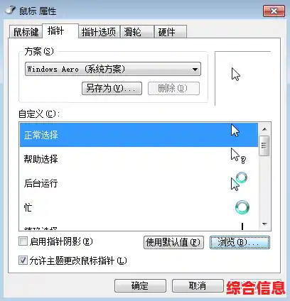
Task: Select the 正常选择 arrow cursor icon
Action: tap(235, 131)
